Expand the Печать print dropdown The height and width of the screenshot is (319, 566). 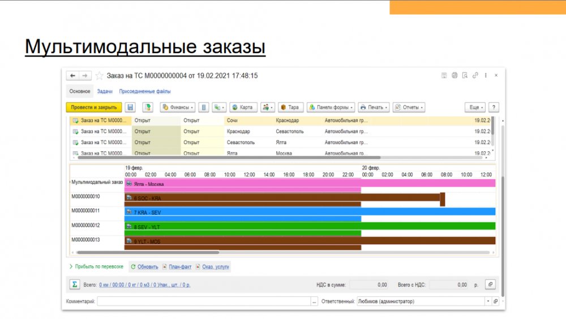pos(374,107)
